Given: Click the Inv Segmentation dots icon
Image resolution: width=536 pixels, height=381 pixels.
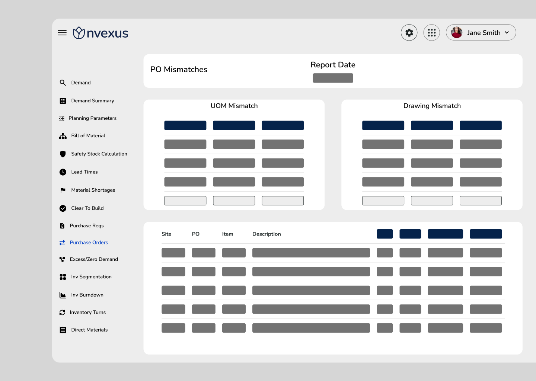Looking at the screenshot, I should [x=63, y=277].
